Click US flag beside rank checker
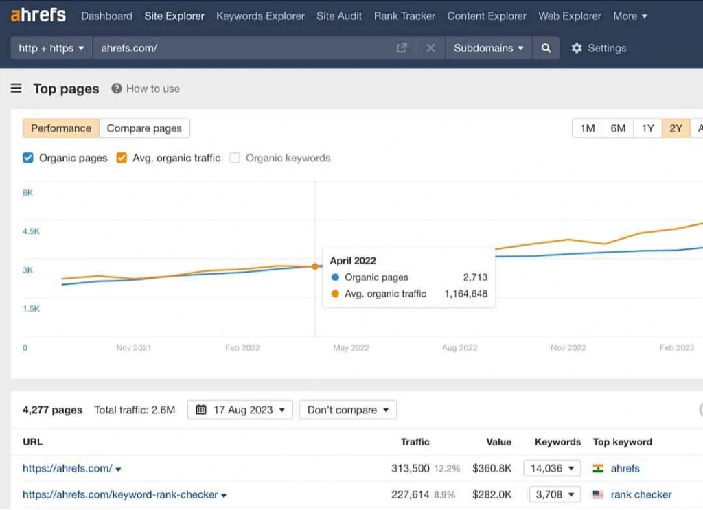Screen dimensions: 703x510 point(598,494)
